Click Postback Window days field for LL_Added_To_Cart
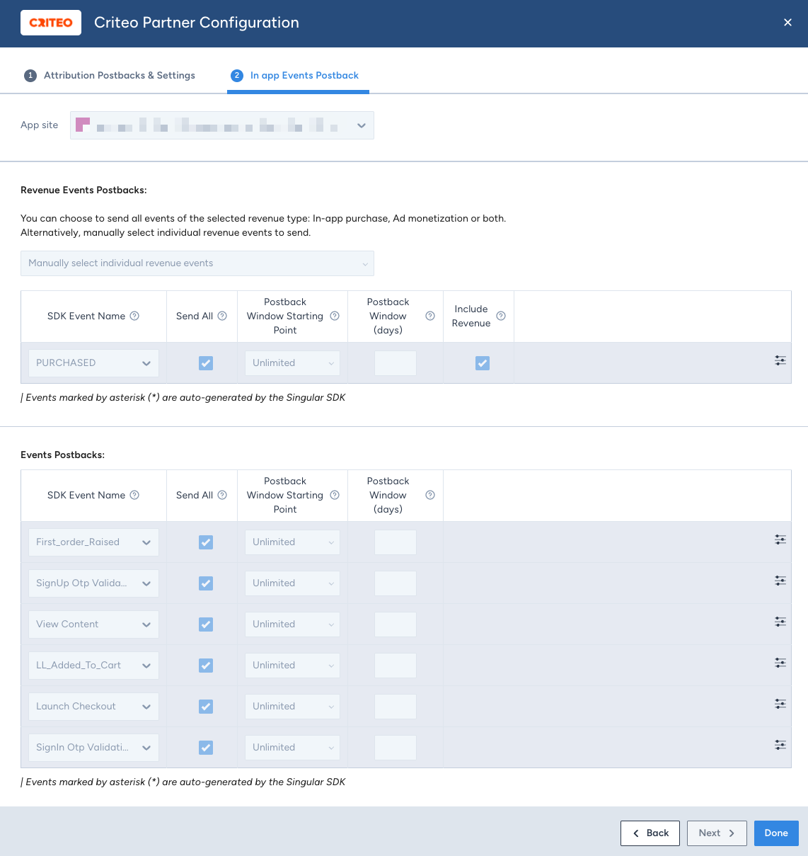This screenshot has width=808, height=856. pyautogui.click(x=396, y=666)
